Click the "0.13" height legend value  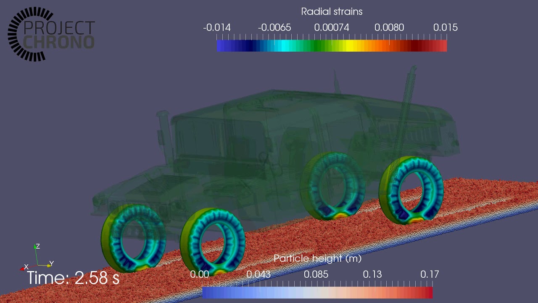[x=372, y=274]
